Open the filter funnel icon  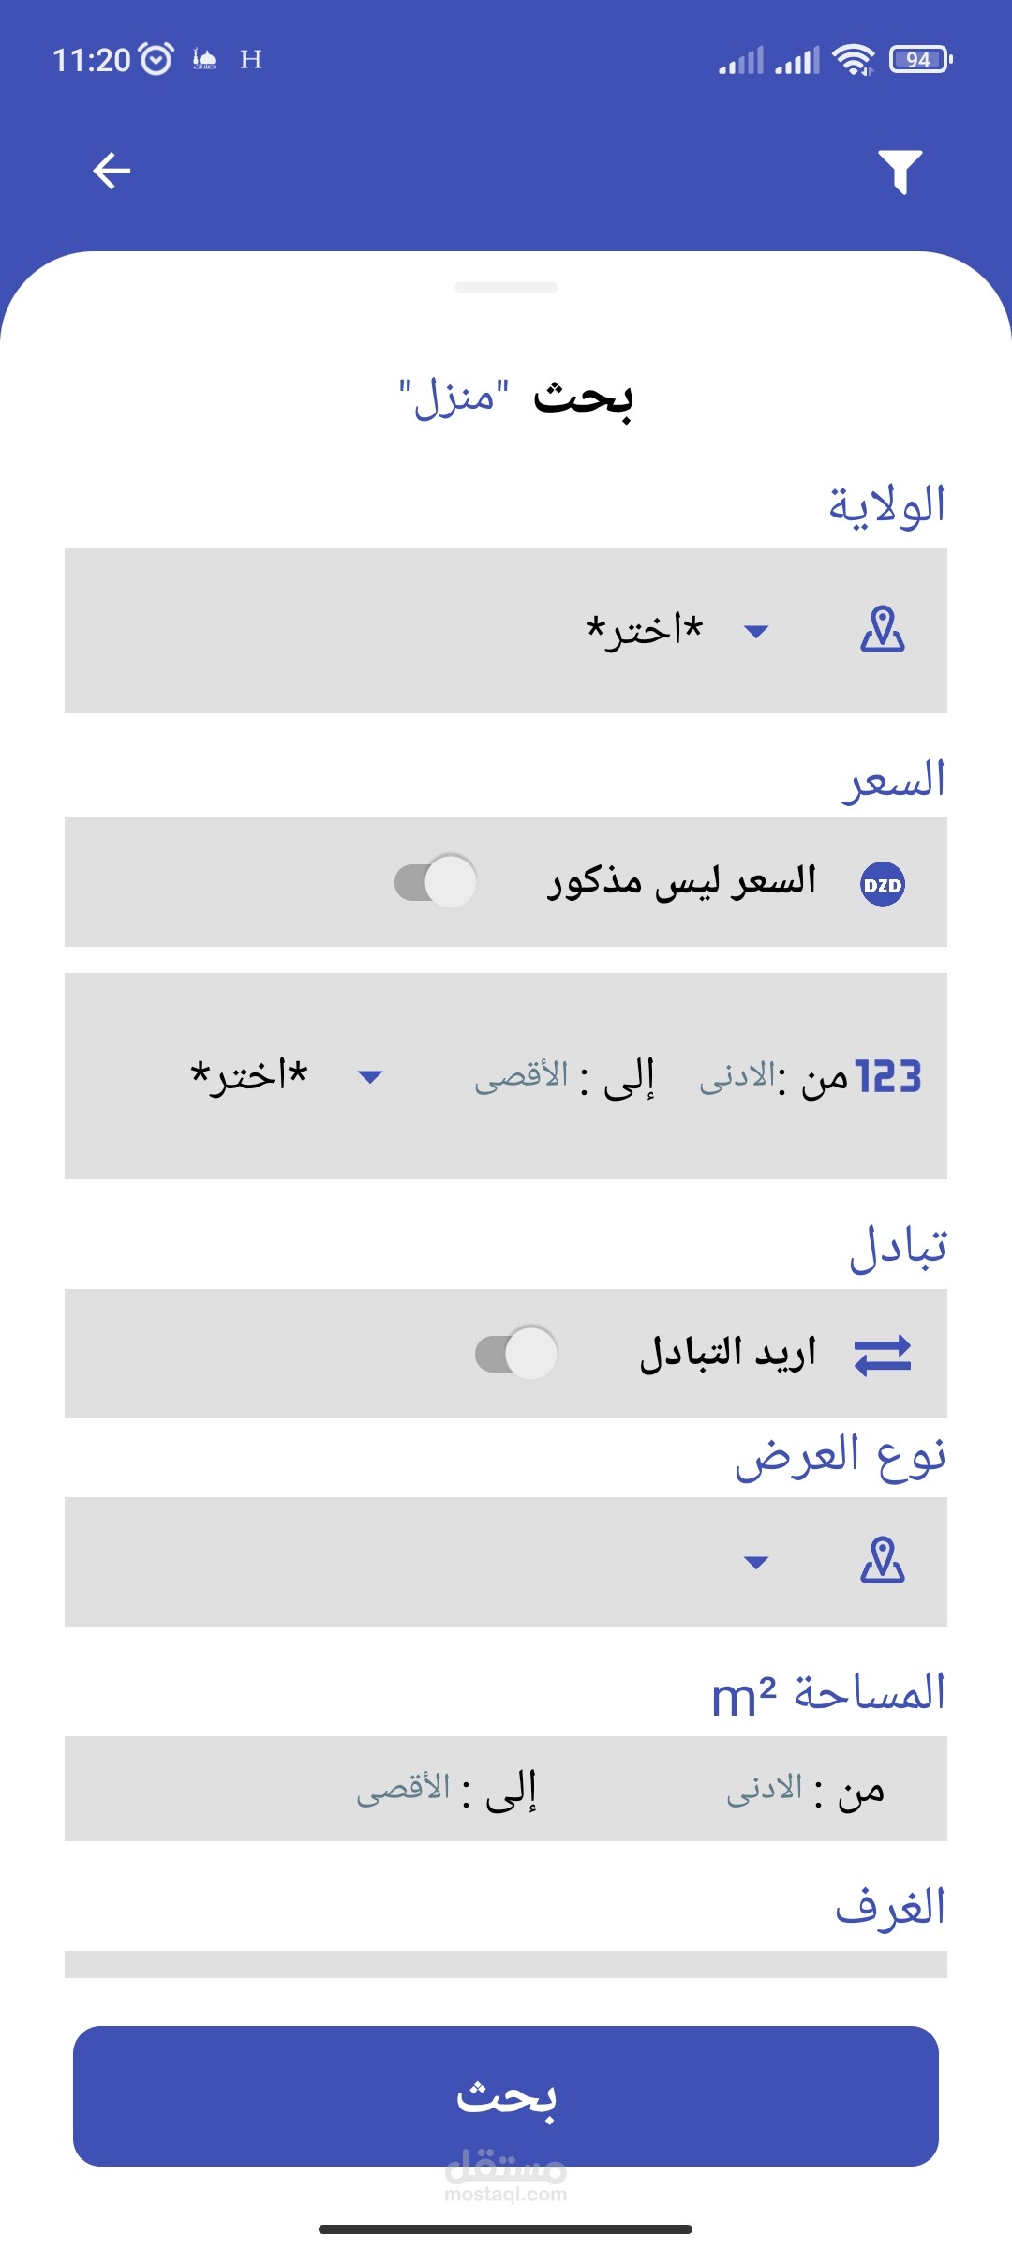[900, 172]
